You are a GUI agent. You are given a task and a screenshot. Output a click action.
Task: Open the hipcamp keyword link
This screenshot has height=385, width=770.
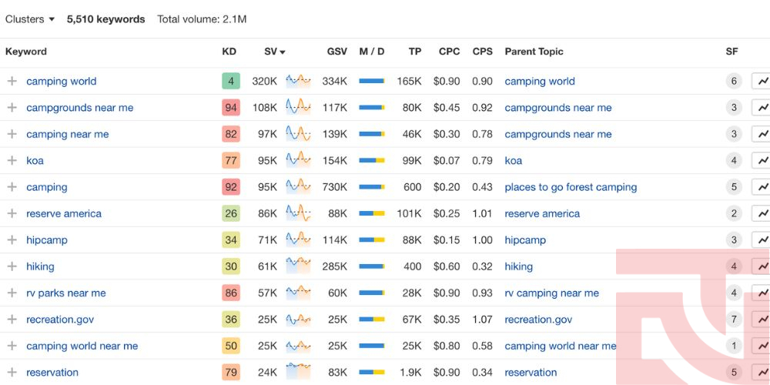point(47,240)
